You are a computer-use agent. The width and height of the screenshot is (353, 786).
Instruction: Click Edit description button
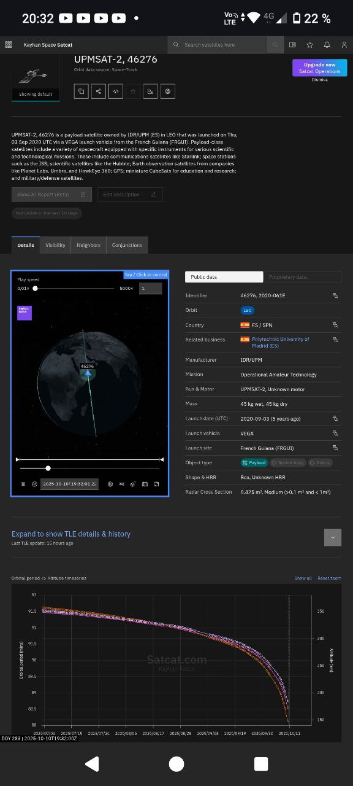130,195
